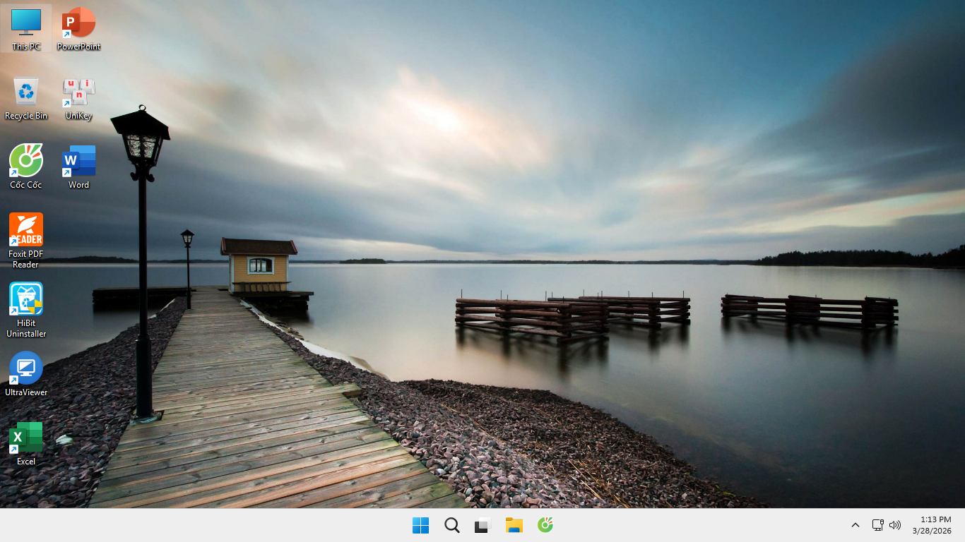Open the volume control in the tray
Viewport: 965px width, 542px height.
pos(895,525)
